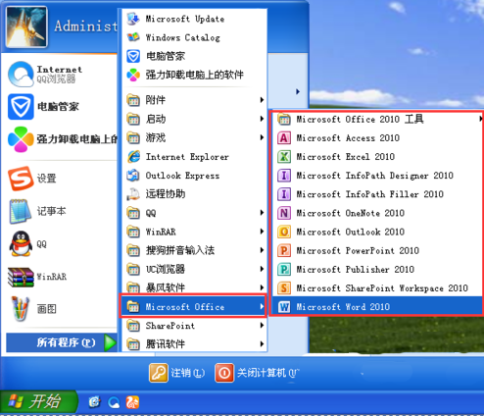
Task: Click Sogou 设置 icon in pinned list
Action: tap(21, 179)
